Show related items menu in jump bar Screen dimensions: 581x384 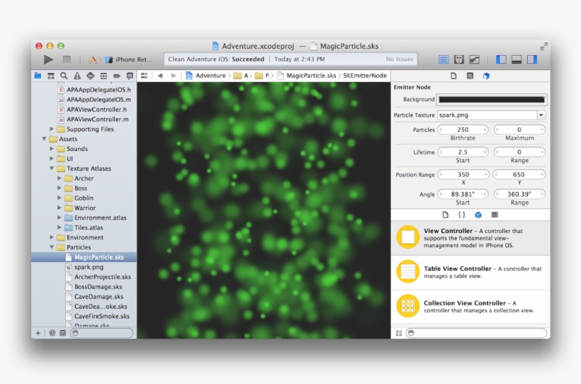[x=144, y=76]
